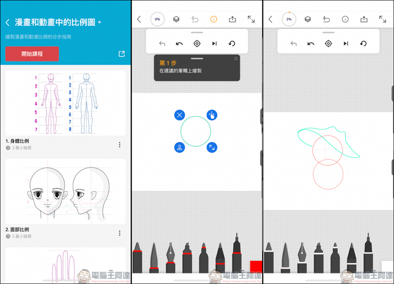Screen dimensions: 394x284
Task: Select the pencil tool in the middle screen
Action: (x=220, y=258)
